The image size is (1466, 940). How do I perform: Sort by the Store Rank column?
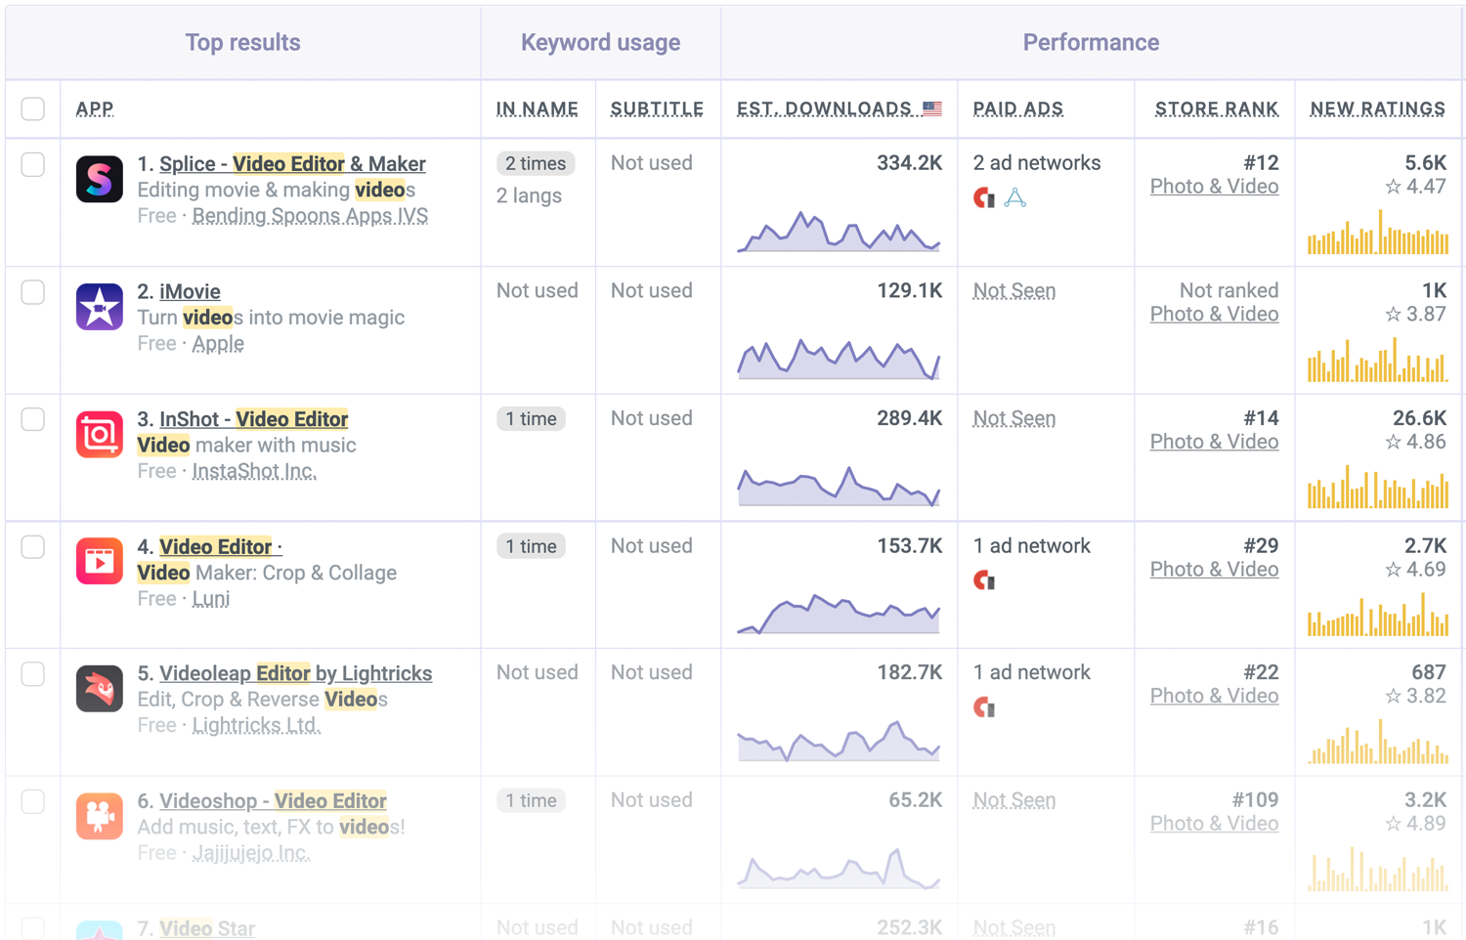(x=1216, y=108)
